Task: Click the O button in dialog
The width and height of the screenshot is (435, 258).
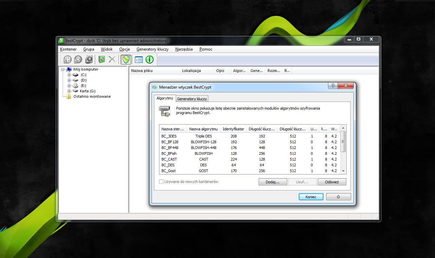Action: pyautogui.click(x=338, y=197)
